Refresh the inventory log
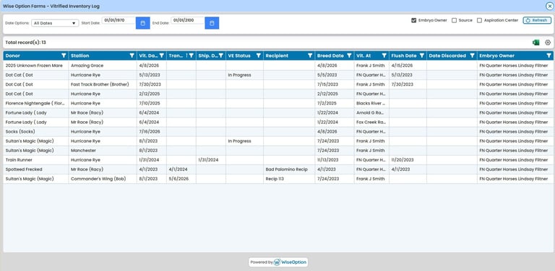Image resolution: width=555 pixels, height=271 pixels. (537, 20)
